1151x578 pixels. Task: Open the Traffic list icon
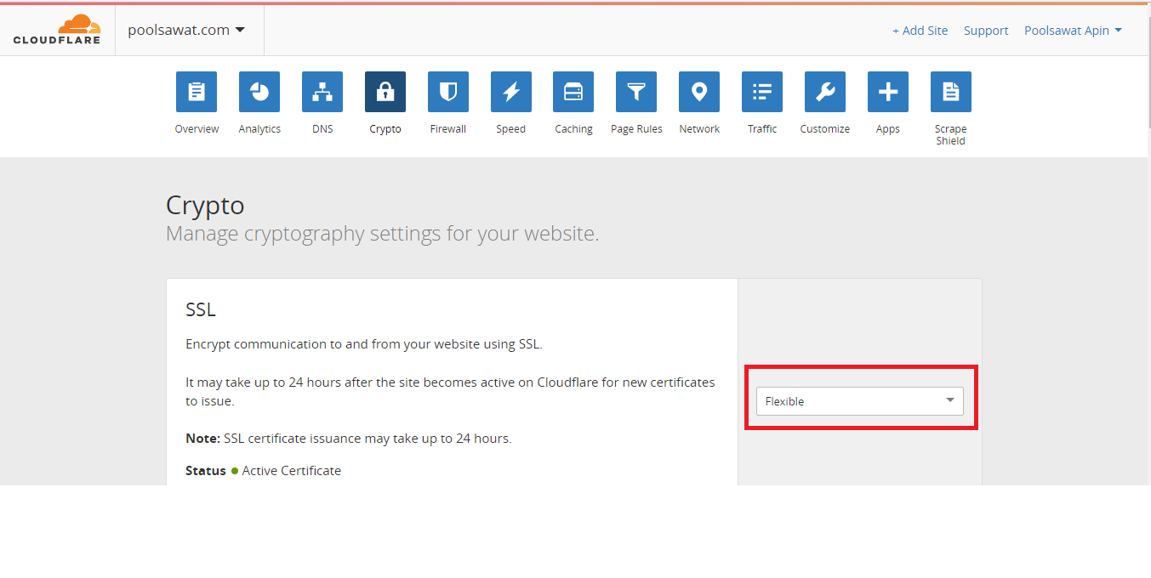click(x=762, y=92)
